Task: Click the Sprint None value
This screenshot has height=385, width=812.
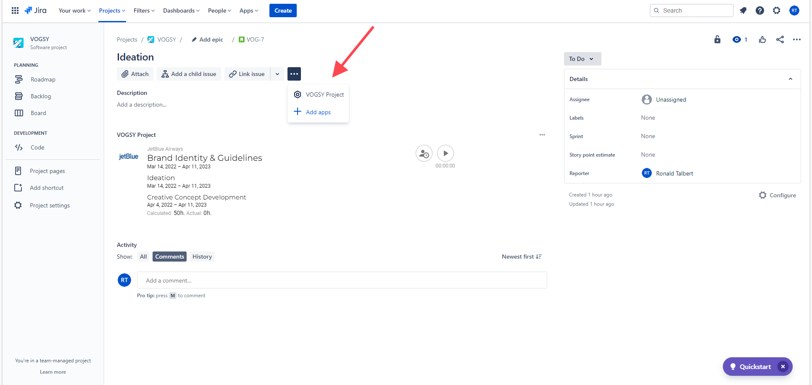Action: 648,136
